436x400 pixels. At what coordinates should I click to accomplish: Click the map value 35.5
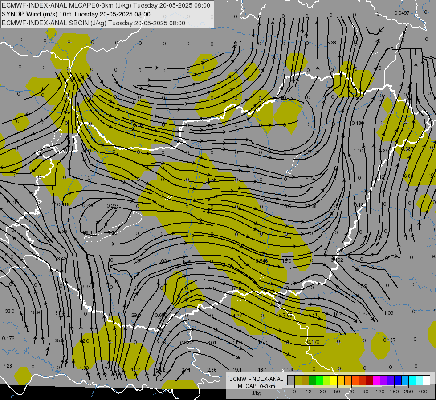59,340
